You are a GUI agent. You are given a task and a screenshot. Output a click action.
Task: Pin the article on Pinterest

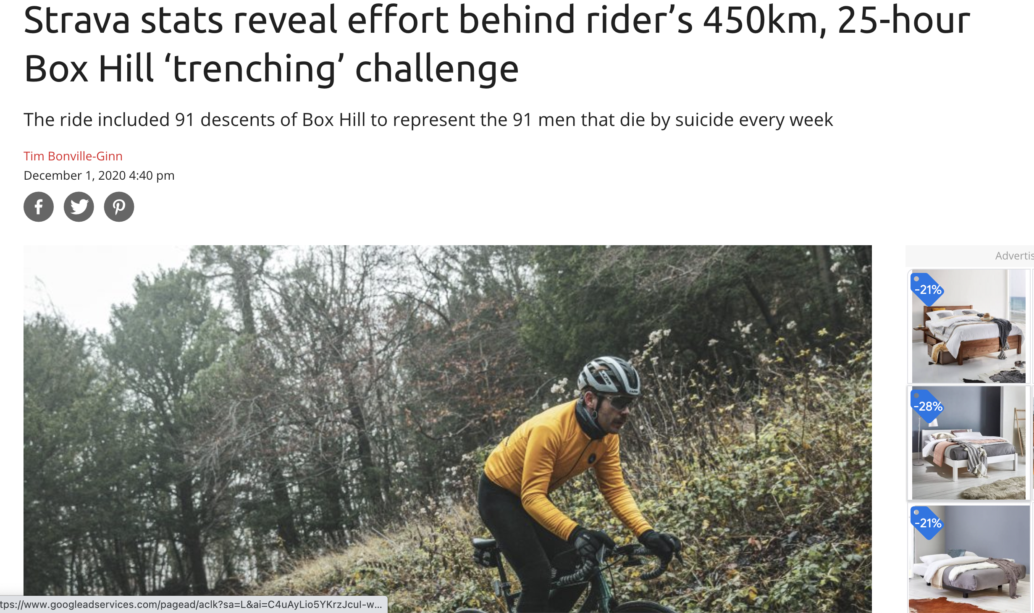[x=119, y=207]
